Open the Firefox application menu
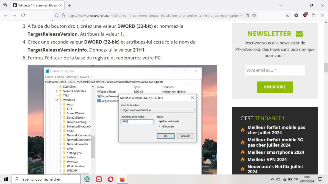 (322, 15)
